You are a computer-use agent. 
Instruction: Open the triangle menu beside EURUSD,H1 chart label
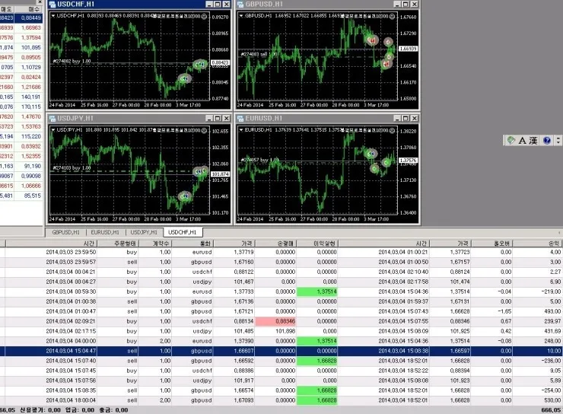click(241, 130)
